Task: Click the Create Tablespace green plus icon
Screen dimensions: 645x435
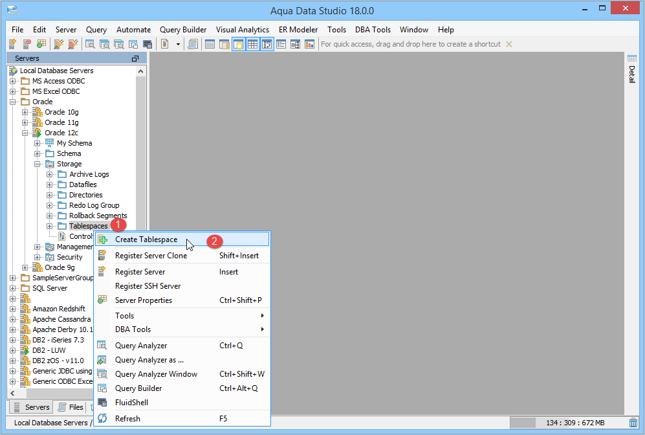Action: [103, 240]
